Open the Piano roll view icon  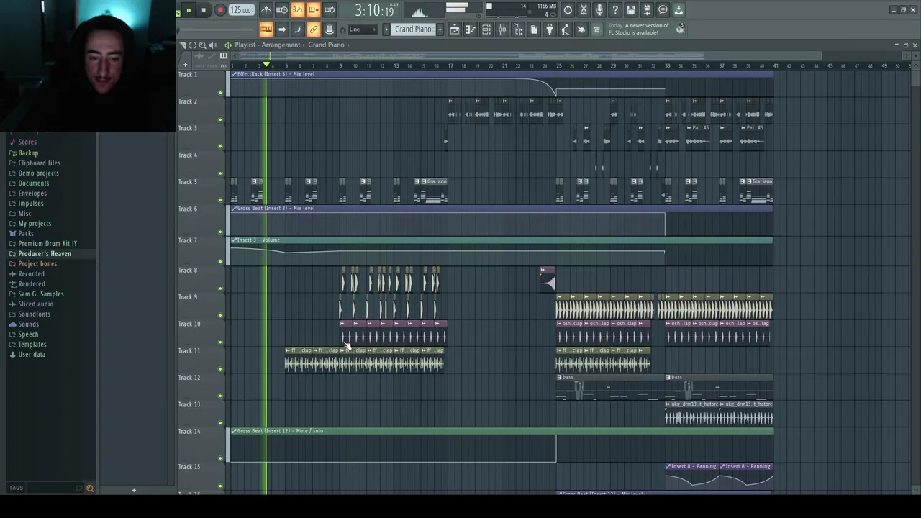click(x=471, y=29)
